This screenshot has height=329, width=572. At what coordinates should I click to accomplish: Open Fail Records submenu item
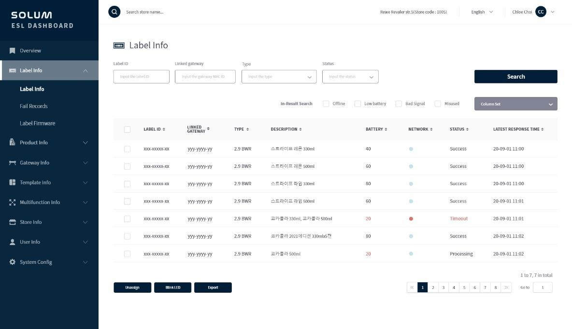[x=33, y=106]
